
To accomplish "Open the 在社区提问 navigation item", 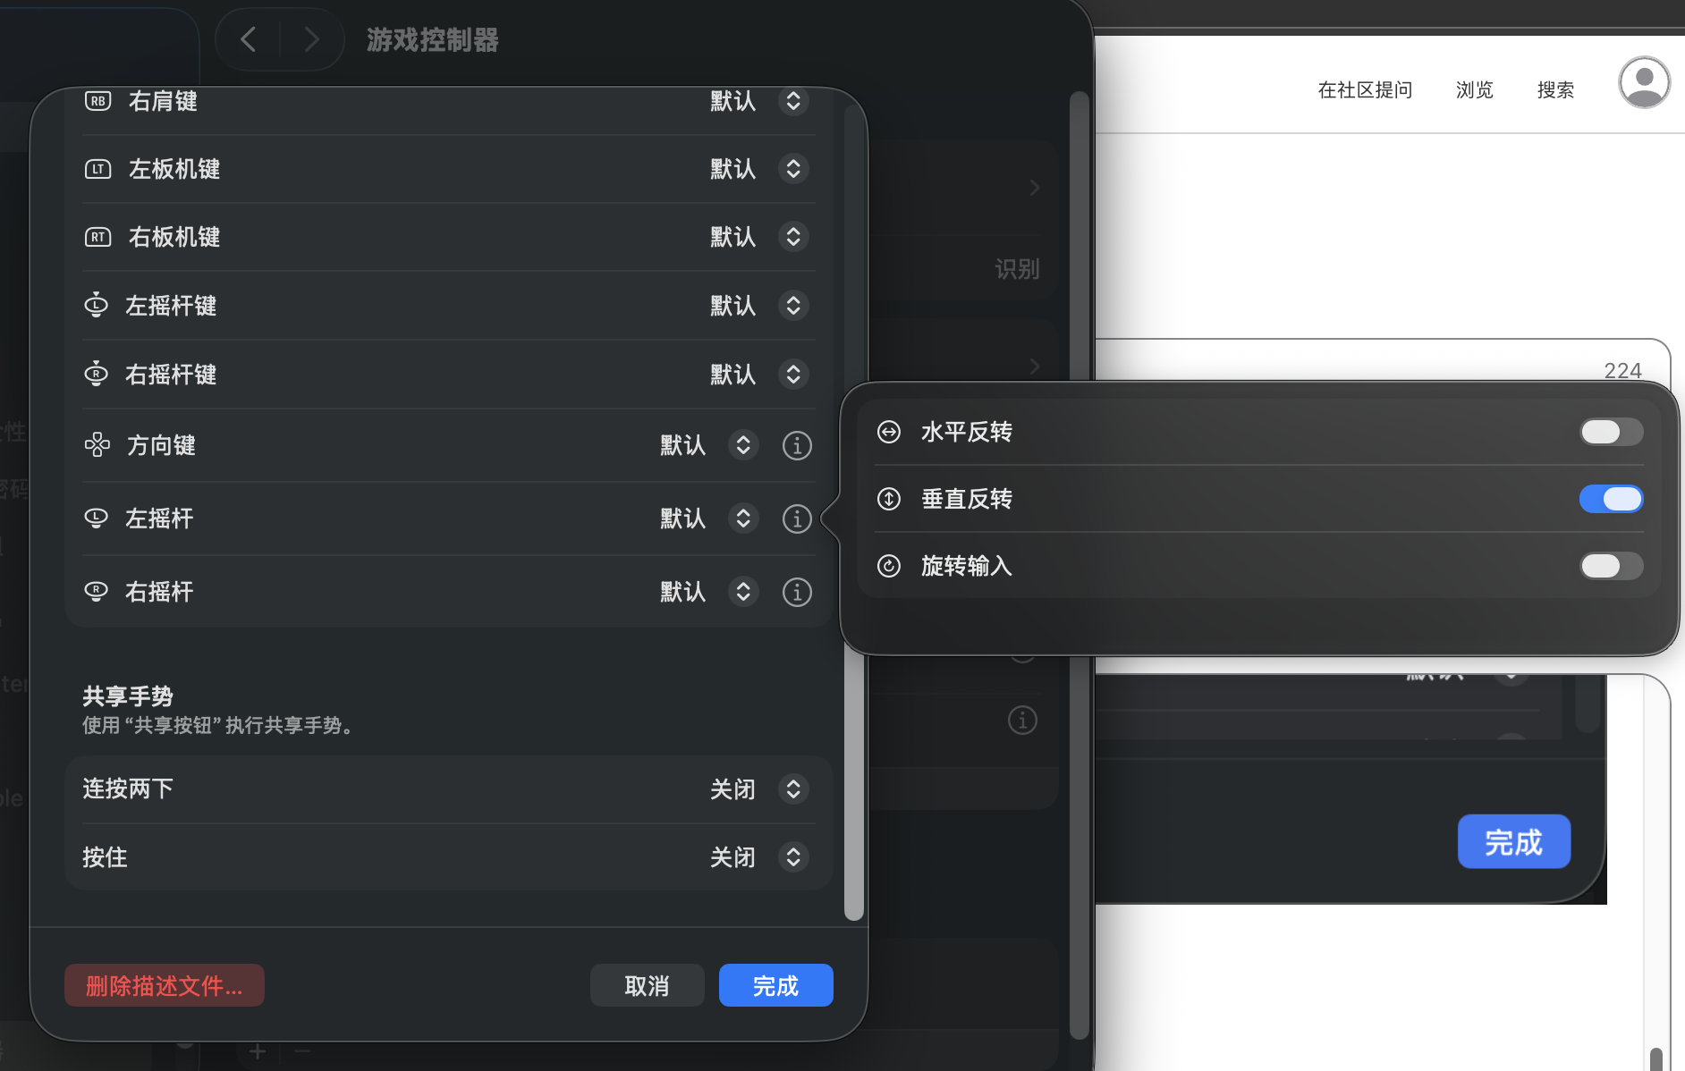I will [1365, 89].
